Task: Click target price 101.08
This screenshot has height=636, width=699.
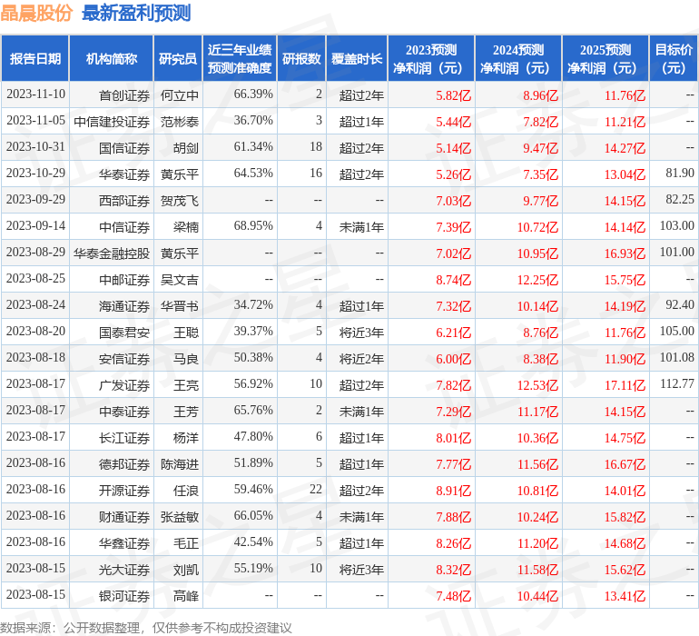Action: [x=676, y=357]
